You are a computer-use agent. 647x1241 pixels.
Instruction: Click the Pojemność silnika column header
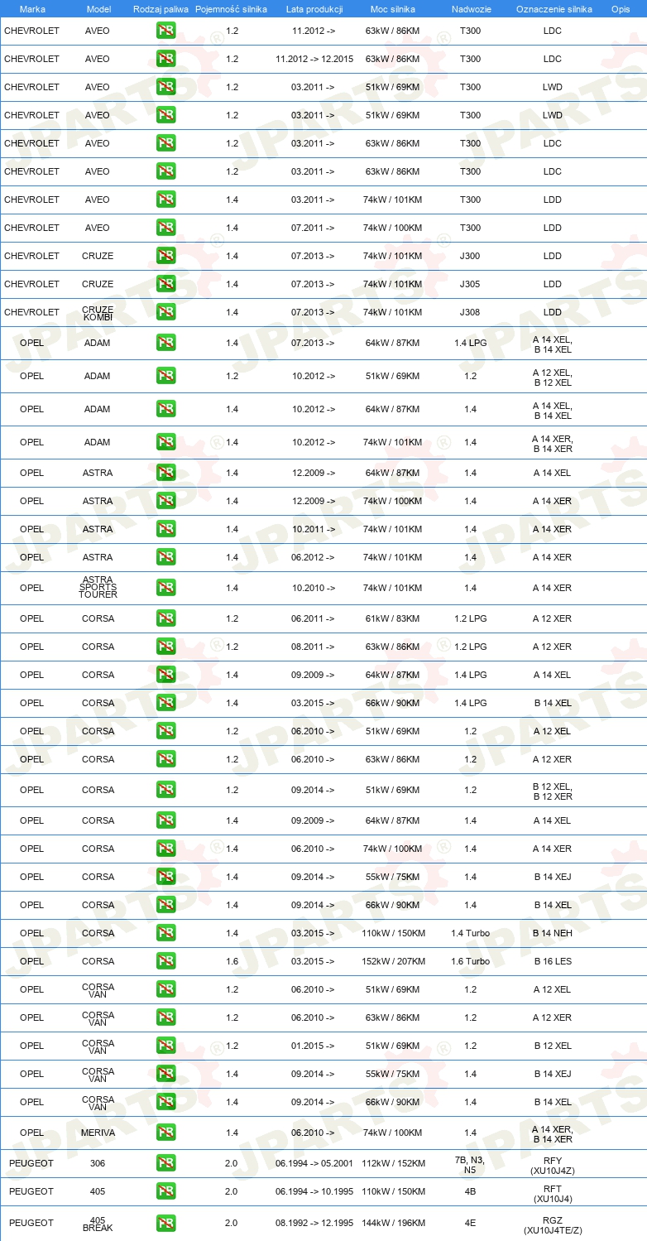(232, 9)
